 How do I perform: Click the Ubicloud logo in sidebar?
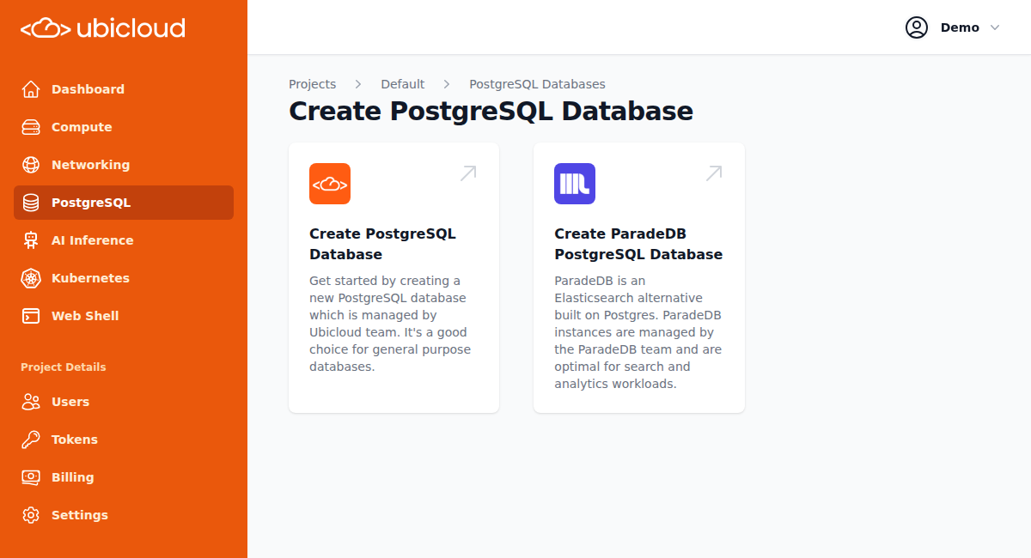pos(103,28)
